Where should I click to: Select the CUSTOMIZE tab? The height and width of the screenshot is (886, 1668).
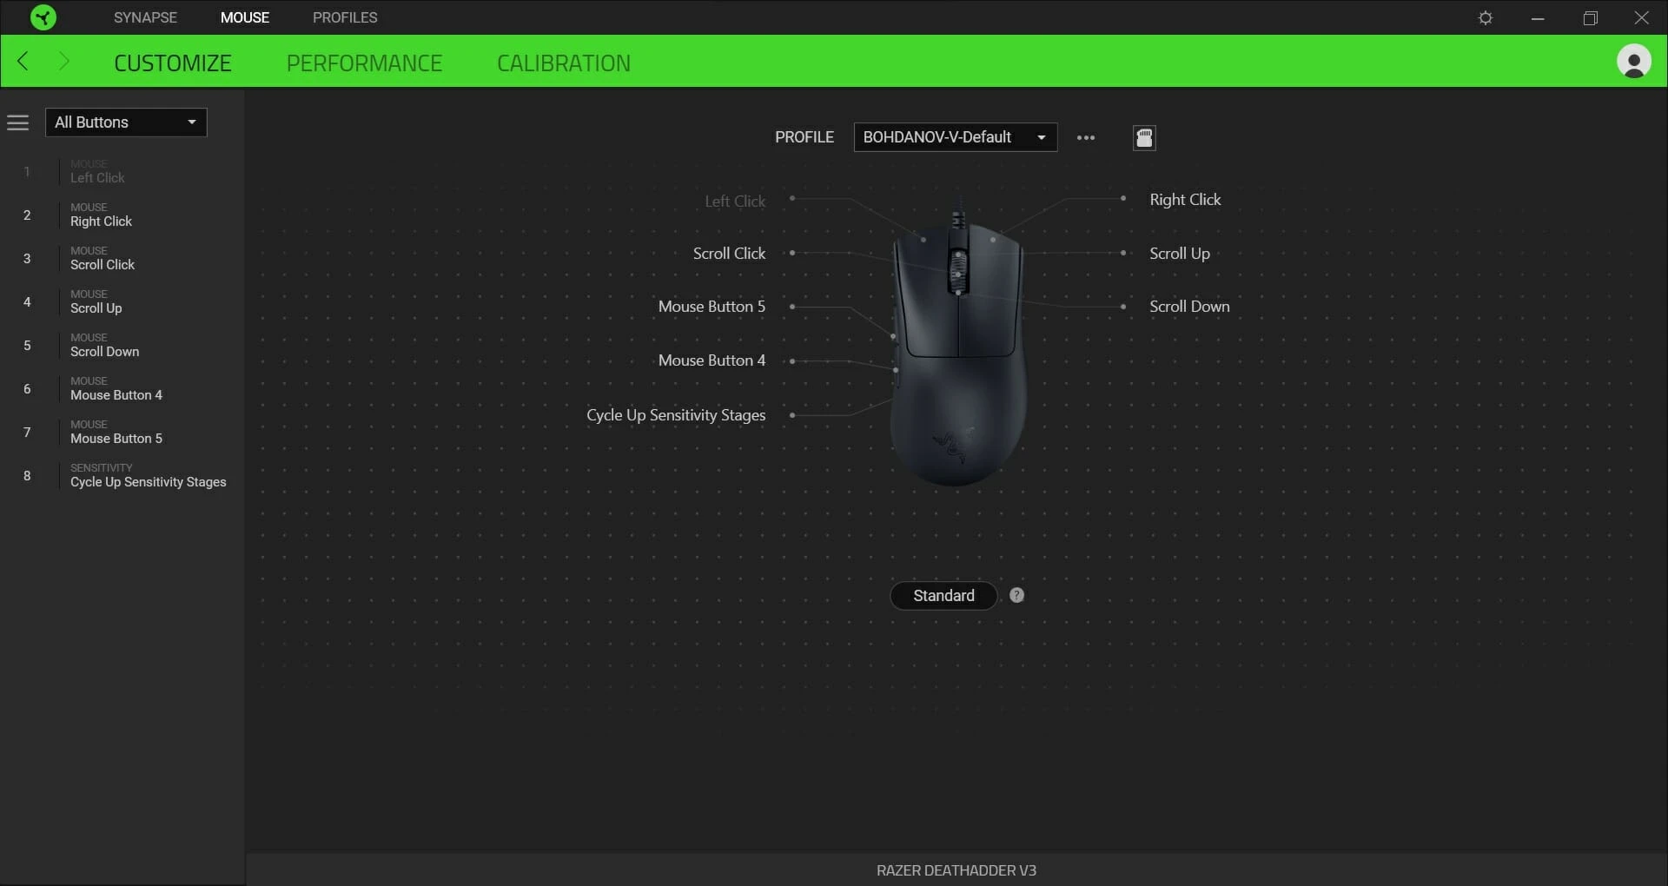coord(173,63)
